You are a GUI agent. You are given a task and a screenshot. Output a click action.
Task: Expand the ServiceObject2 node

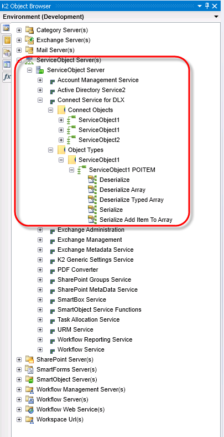61,140
